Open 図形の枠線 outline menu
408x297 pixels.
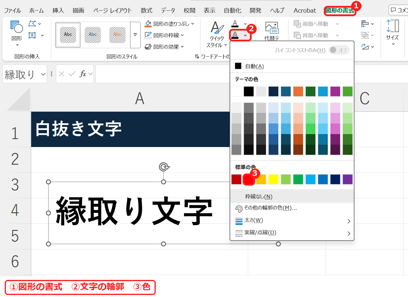[165, 35]
